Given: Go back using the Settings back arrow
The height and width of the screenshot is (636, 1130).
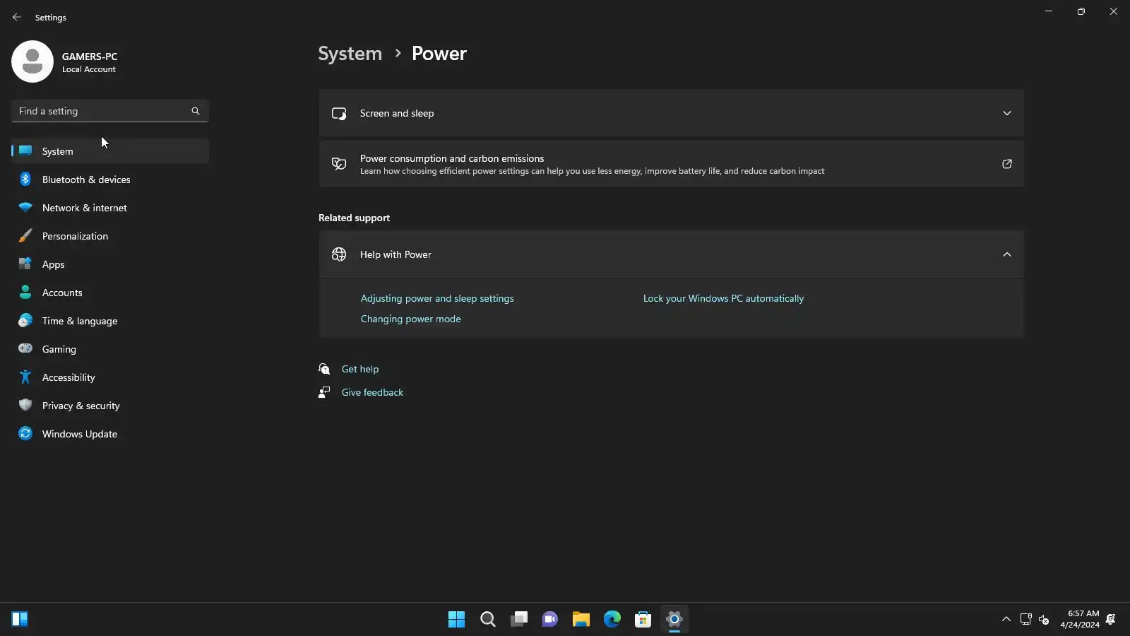Looking at the screenshot, I should pos(17,17).
